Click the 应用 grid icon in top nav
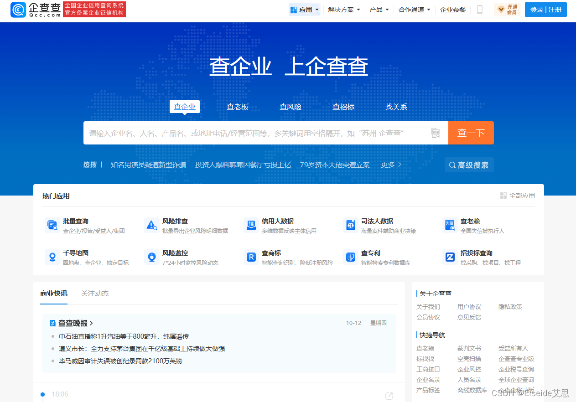Viewport: 576px width, 402px height. pos(294,10)
